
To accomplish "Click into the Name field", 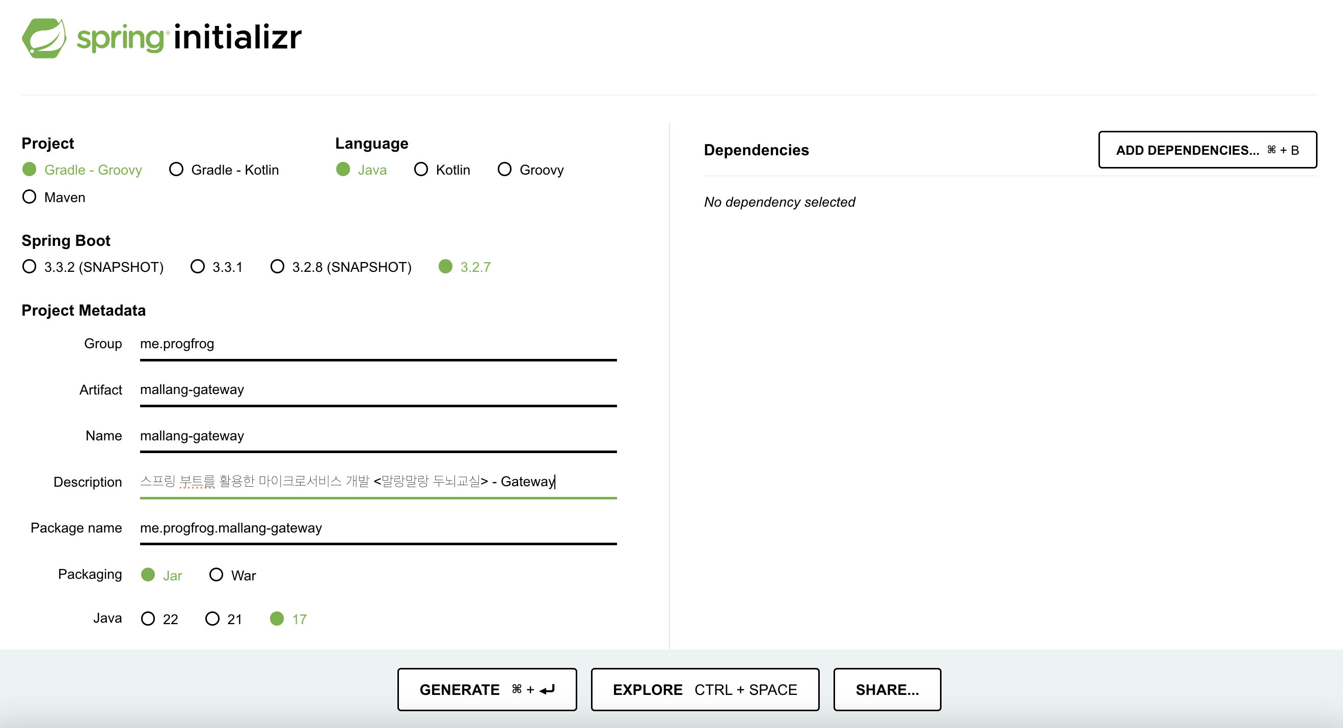I will [x=378, y=436].
